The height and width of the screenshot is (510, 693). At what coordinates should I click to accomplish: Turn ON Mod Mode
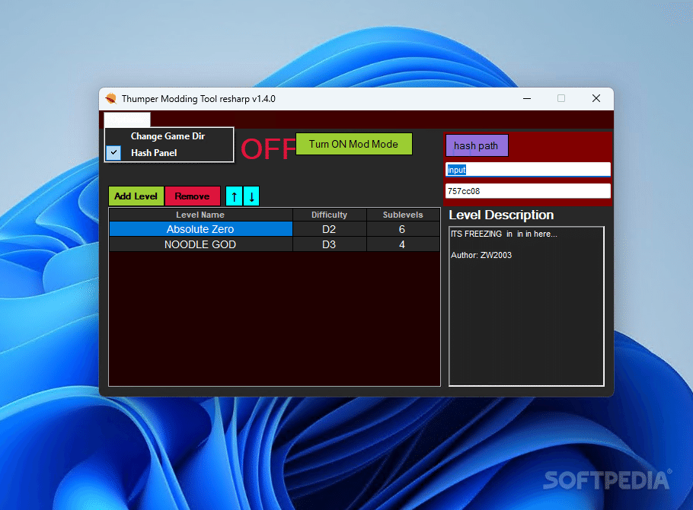click(353, 144)
